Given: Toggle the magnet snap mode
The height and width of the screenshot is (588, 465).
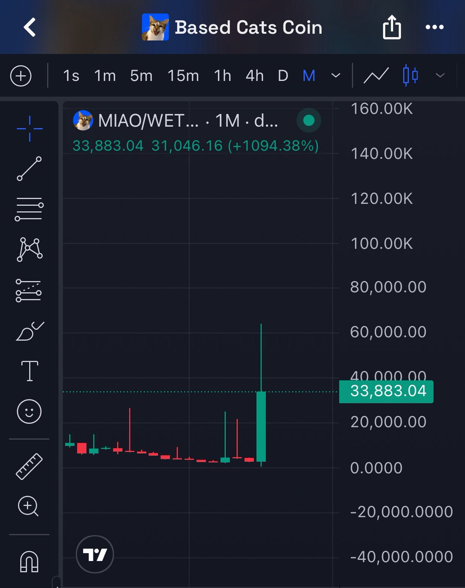Looking at the screenshot, I should [29, 561].
